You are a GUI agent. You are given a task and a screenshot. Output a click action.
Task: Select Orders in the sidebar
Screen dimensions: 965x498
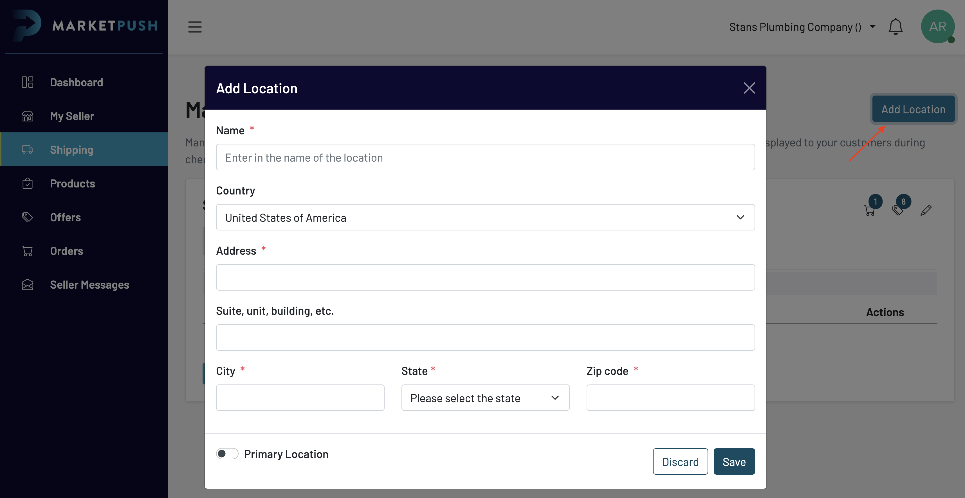coord(66,251)
